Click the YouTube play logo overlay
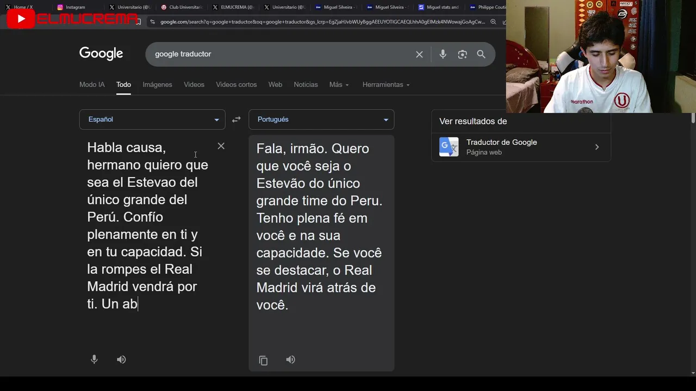This screenshot has width=696, height=391. 21,20
